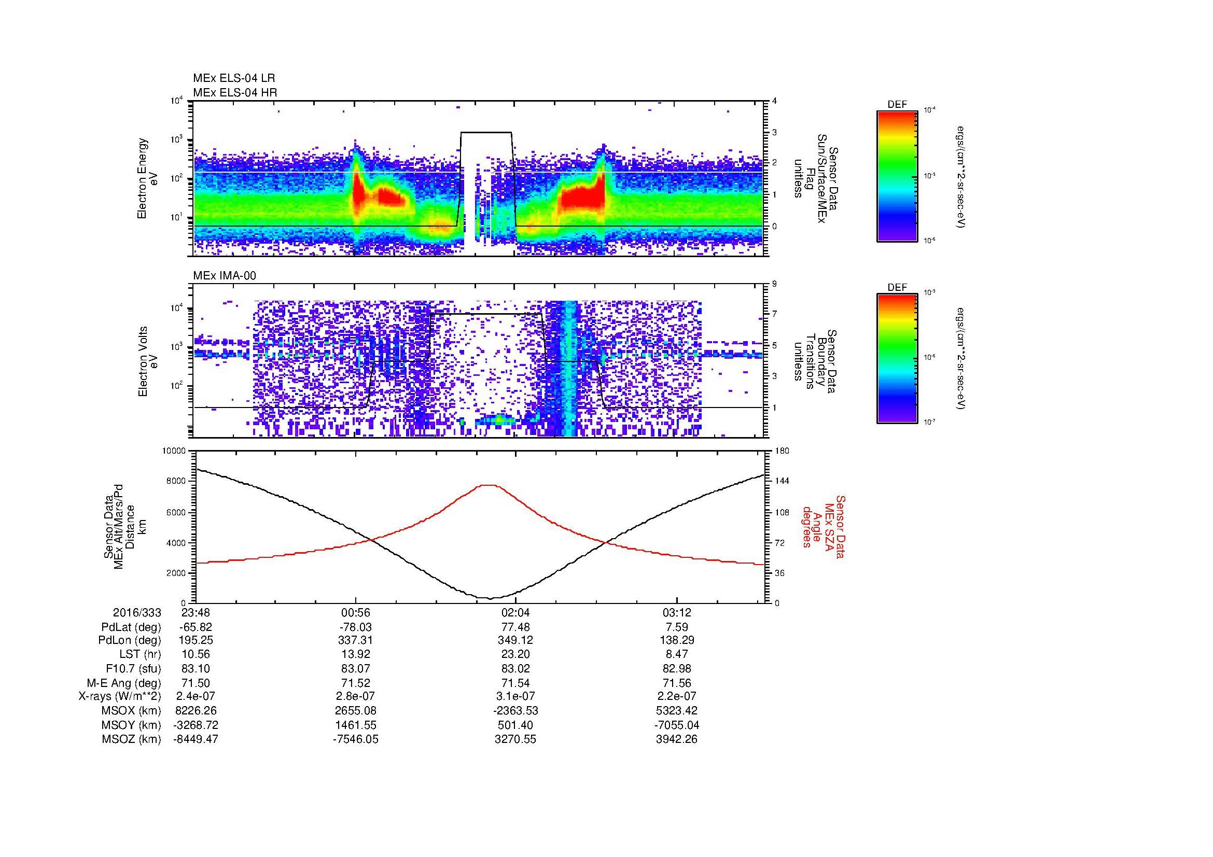This screenshot has width=1213, height=857.
Task: Click the F10.7 value 82.98
Action: 677,668
